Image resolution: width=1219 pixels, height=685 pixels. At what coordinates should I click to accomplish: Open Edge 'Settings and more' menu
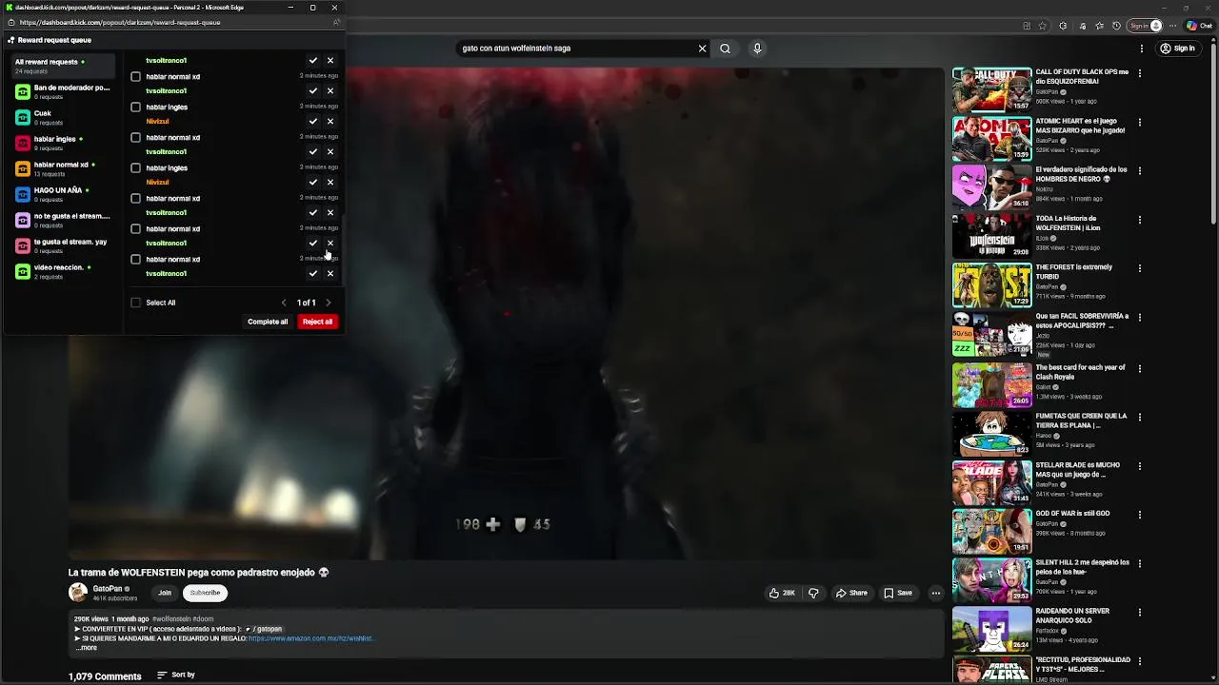1174,26
